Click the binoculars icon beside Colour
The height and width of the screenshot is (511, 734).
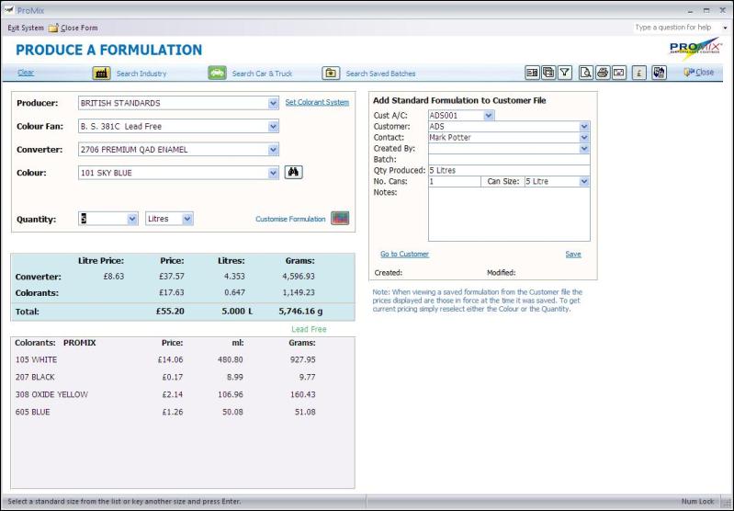coord(293,172)
